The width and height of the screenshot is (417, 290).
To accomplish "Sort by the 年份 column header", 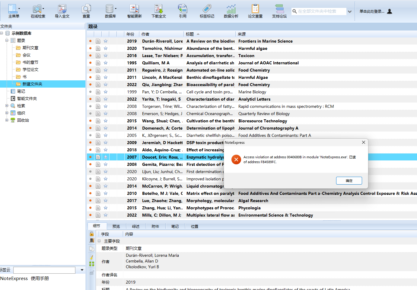I will point(132,34).
